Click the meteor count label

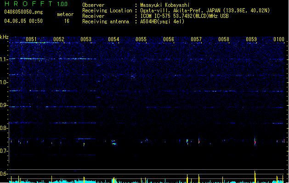(65, 14)
